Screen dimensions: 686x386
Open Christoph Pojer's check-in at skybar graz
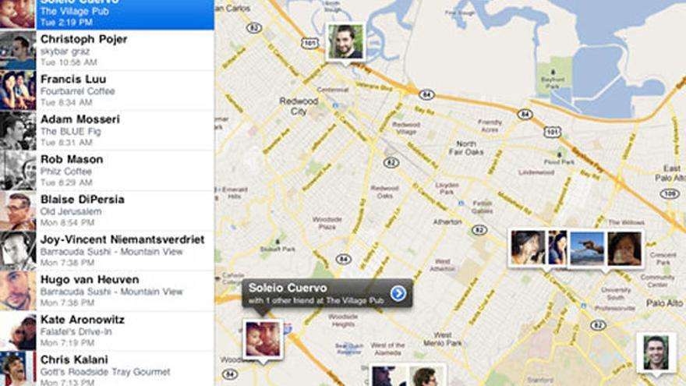coord(108,51)
